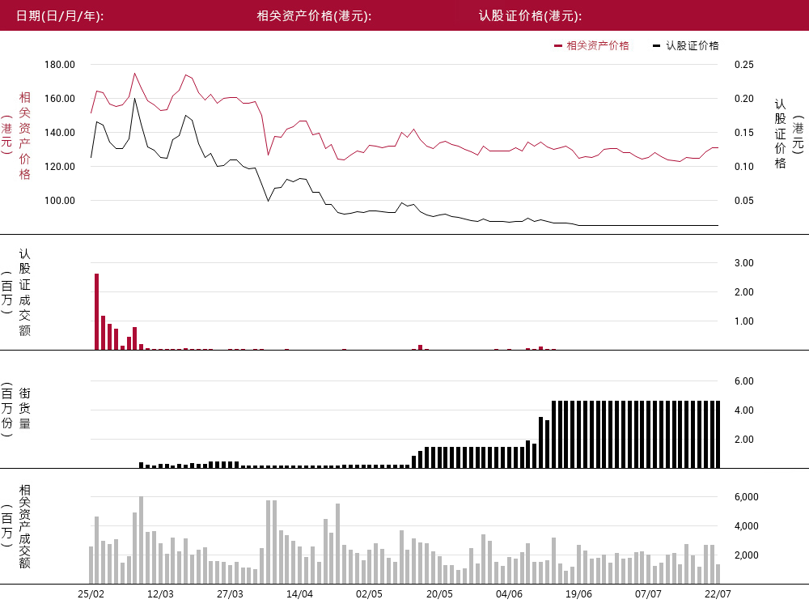
Task: Click the 1.00 warrant turnover axis value
Action: pyautogui.click(x=744, y=321)
